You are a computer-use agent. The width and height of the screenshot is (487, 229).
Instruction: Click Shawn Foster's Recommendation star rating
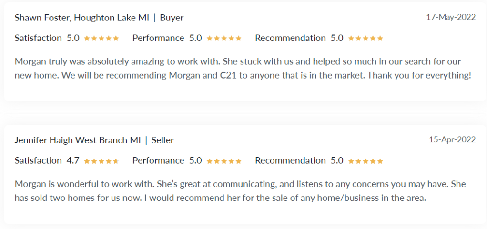[365, 39]
